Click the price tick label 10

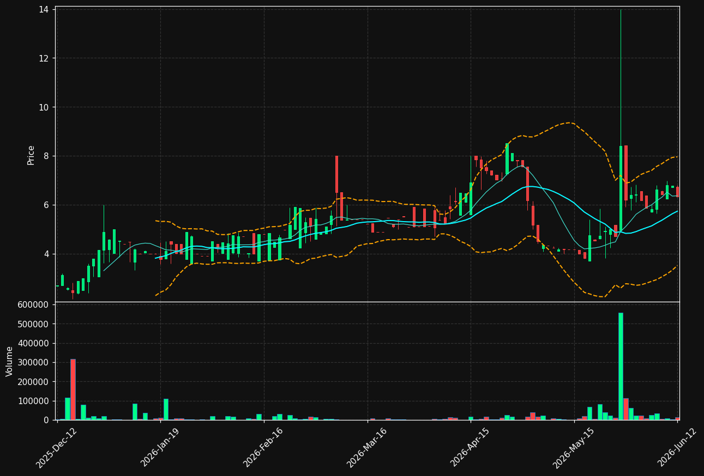pos(44,107)
